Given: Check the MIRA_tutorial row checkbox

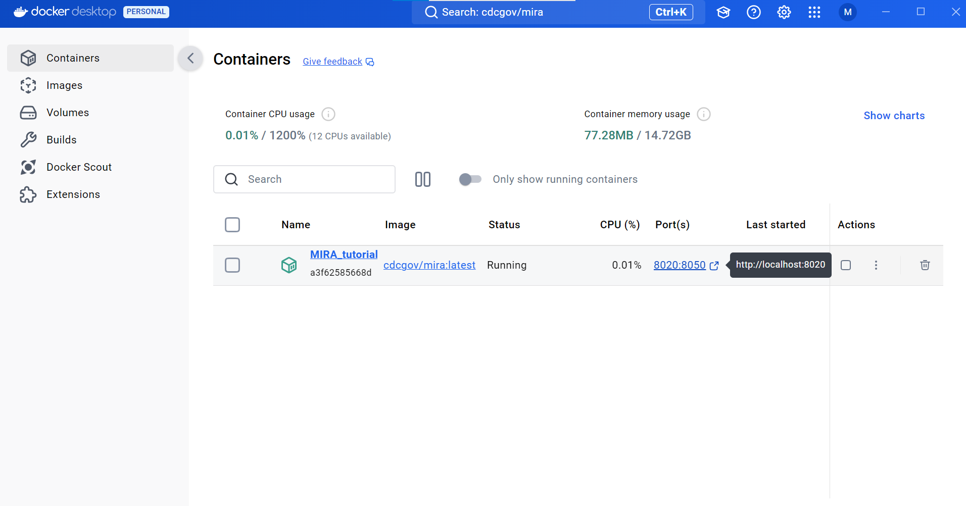Looking at the screenshot, I should click(232, 265).
